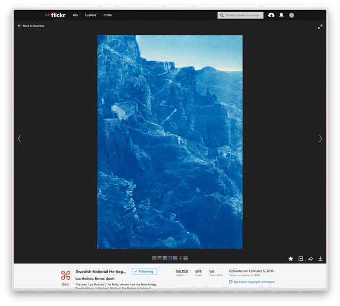Open the Explore menu

(91, 15)
